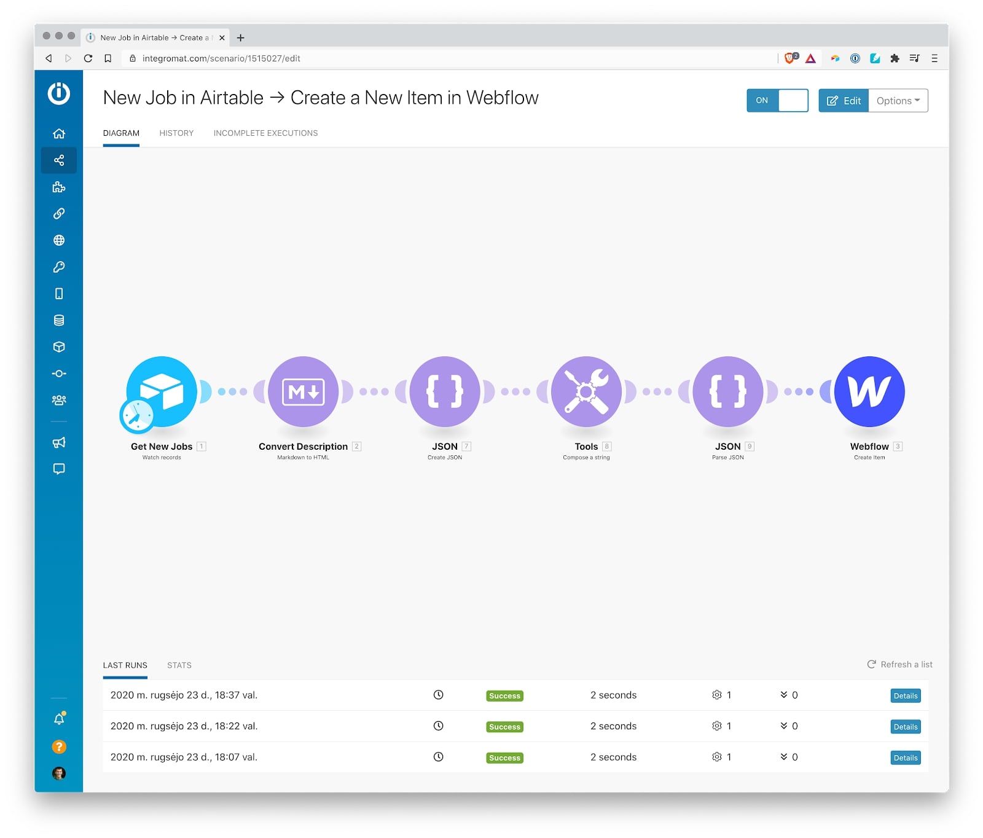The height and width of the screenshot is (838, 983).
Task: Reload the page with browser refresh button
Action: tap(88, 58)
